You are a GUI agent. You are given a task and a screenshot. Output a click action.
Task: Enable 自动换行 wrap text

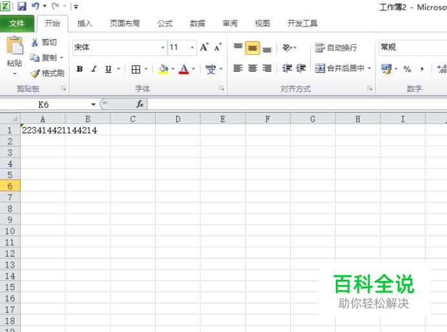[336, 48]
